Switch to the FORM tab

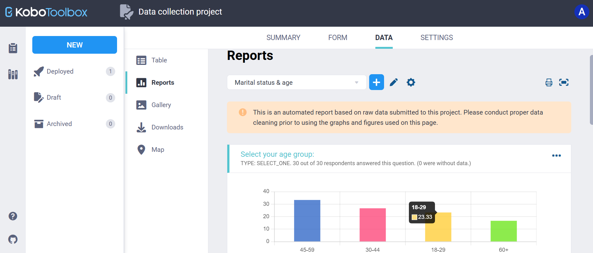pyautogui.click(x=337, y=38)
